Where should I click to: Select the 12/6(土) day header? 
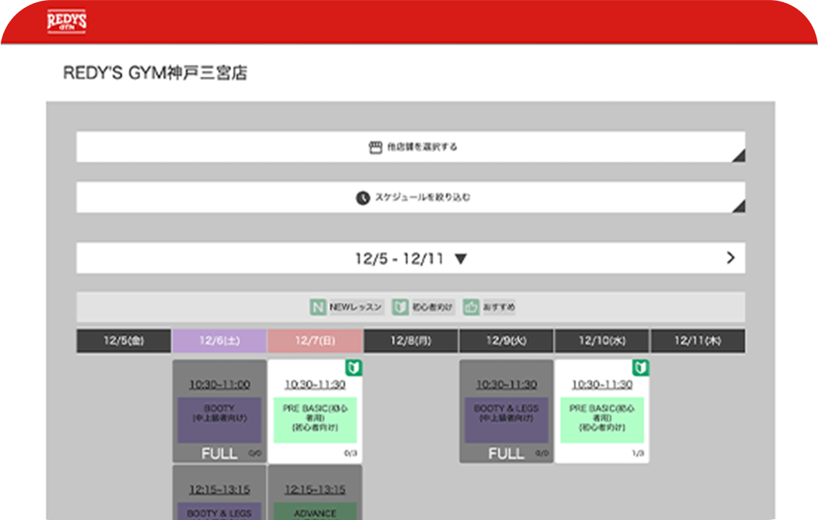219,341
